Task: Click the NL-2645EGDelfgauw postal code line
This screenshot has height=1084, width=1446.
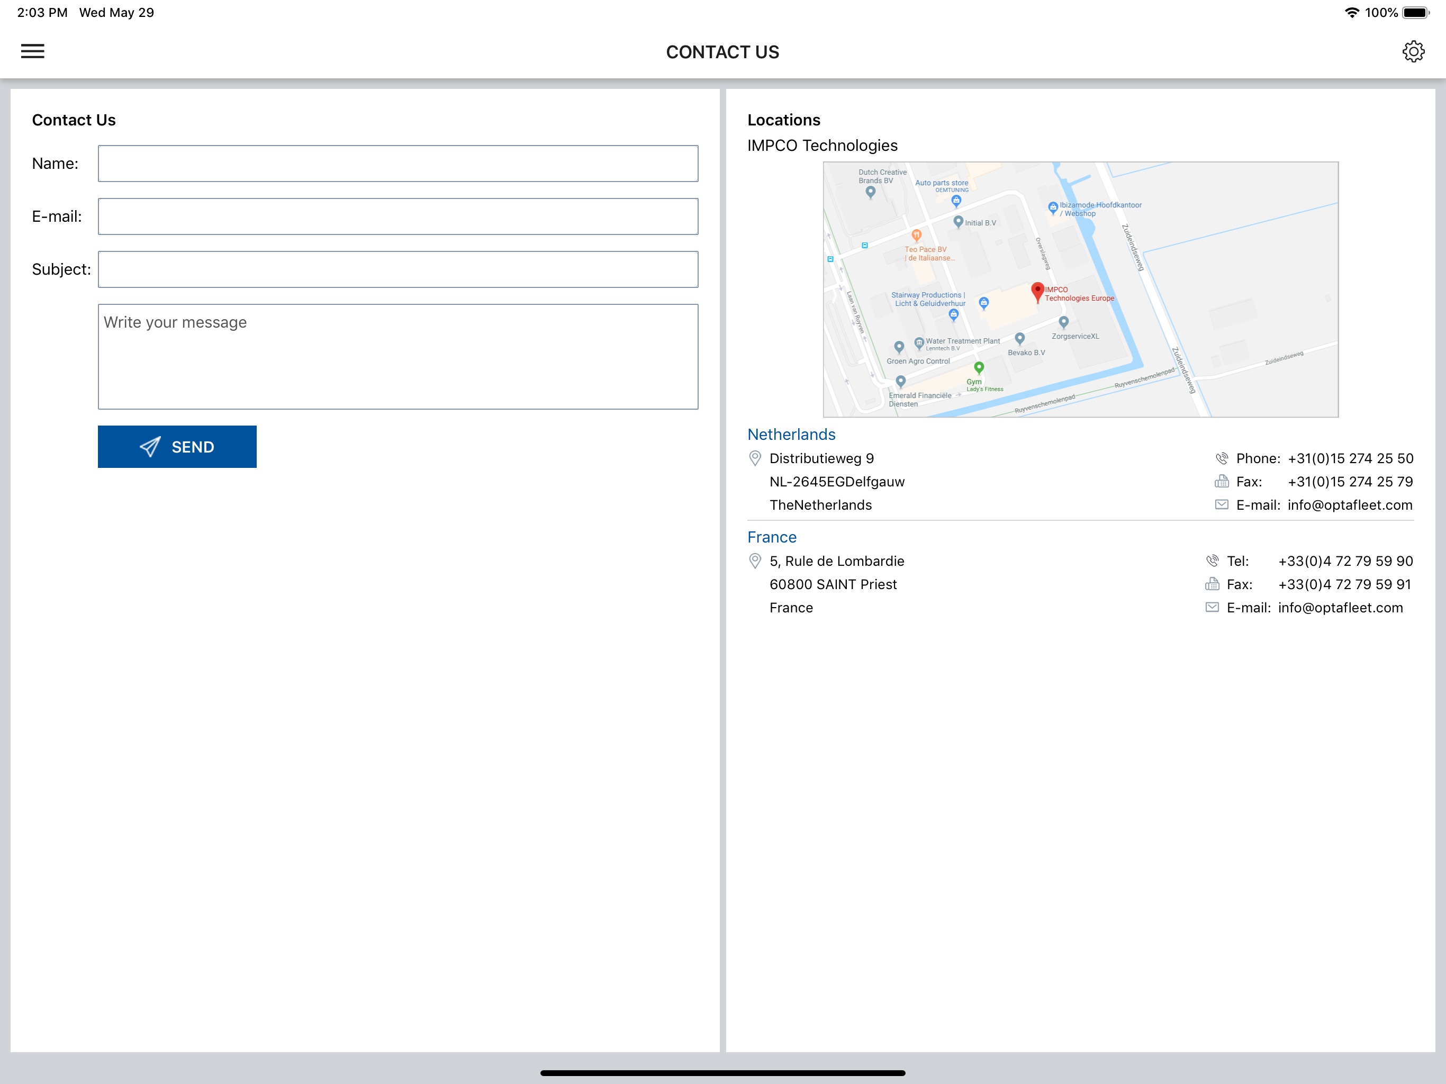Action: (x=837, y=482)
